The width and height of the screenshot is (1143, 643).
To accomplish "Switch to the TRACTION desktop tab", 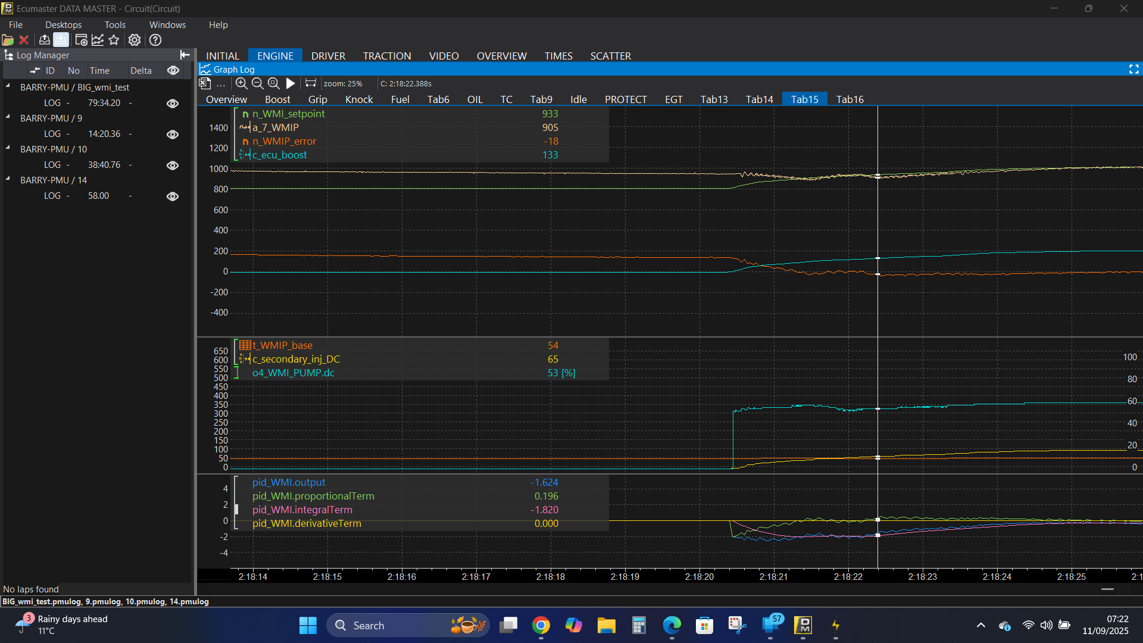I will [x=387, y=55].
